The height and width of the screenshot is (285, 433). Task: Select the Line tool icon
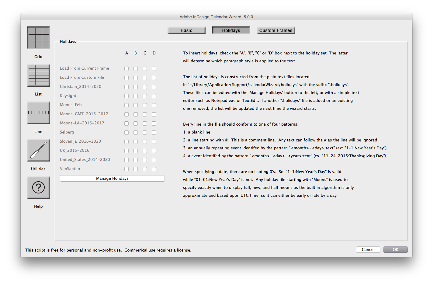coord(38,113)
